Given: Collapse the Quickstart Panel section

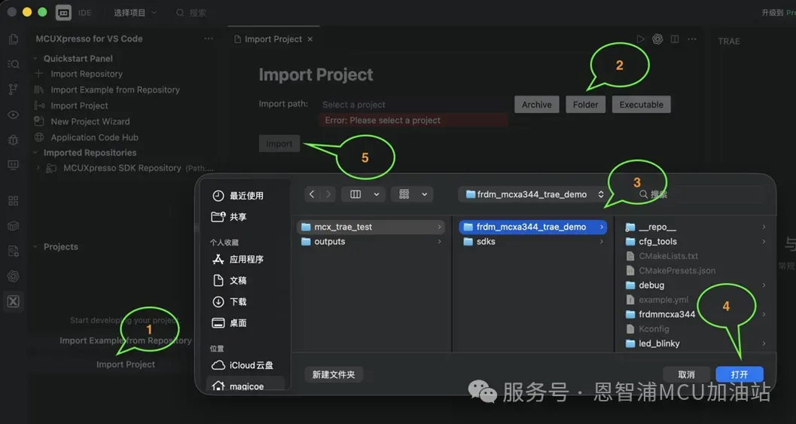Looking at the screenshot, I should 35,59.
